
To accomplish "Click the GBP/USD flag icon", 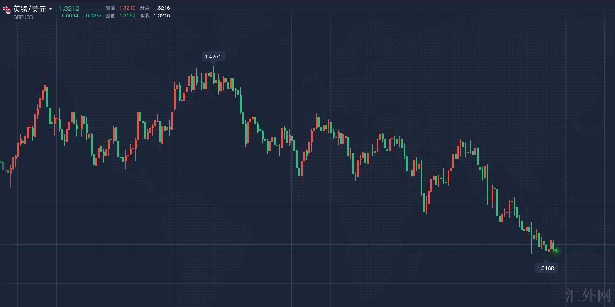I will (7, 9).
